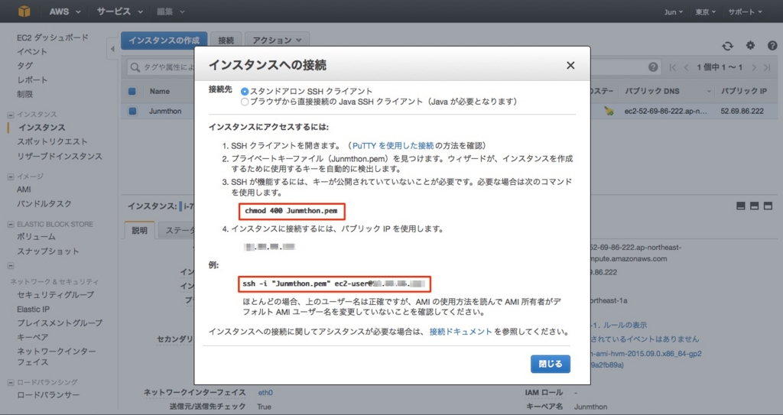Open PuTTY を使用した接続 link

coord(393,146)
